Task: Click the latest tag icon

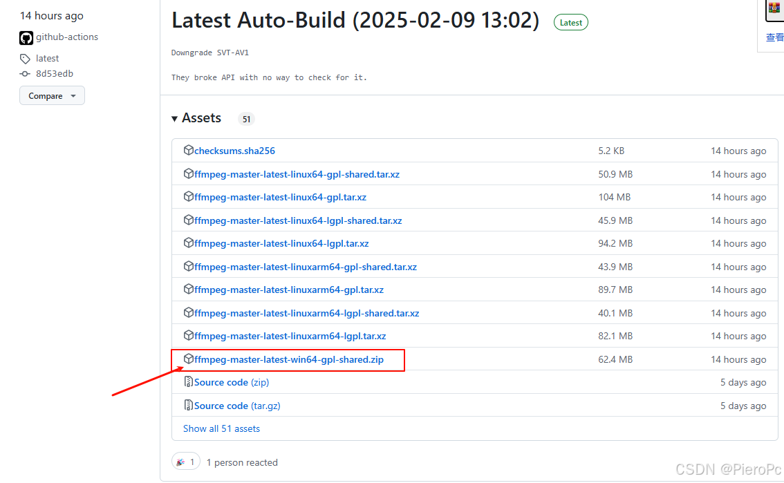Action: point(26,59)
